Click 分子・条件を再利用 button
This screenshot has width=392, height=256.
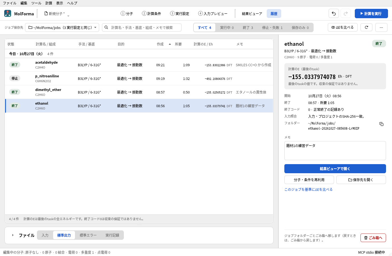point(309,180)
